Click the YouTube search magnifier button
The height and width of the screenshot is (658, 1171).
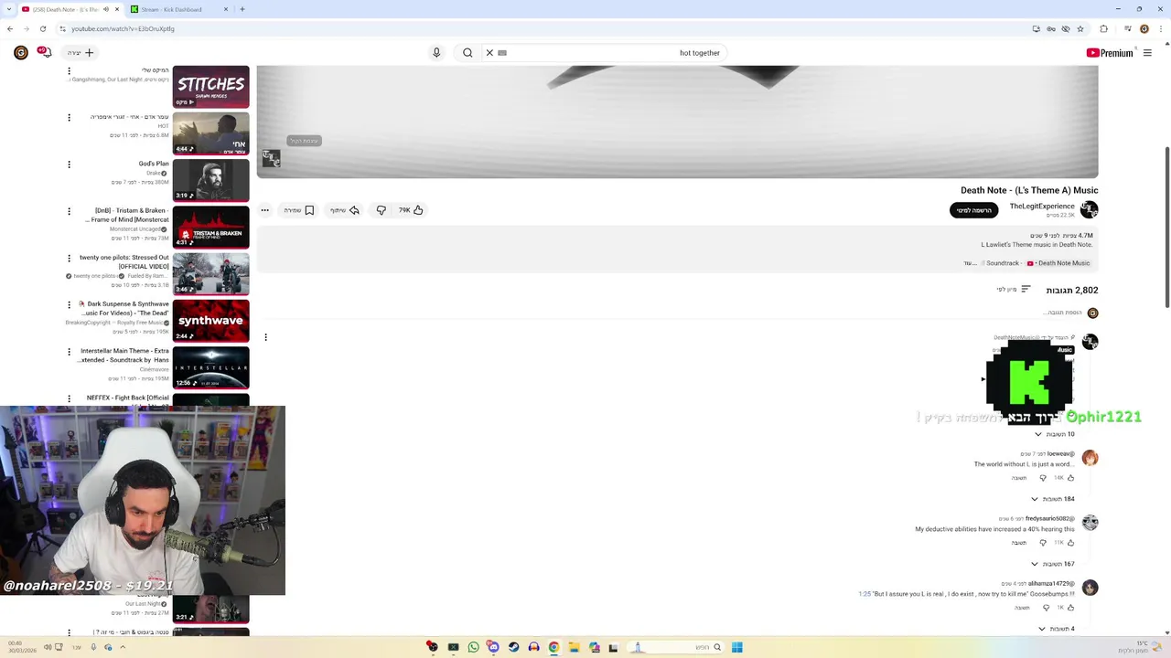467,53
